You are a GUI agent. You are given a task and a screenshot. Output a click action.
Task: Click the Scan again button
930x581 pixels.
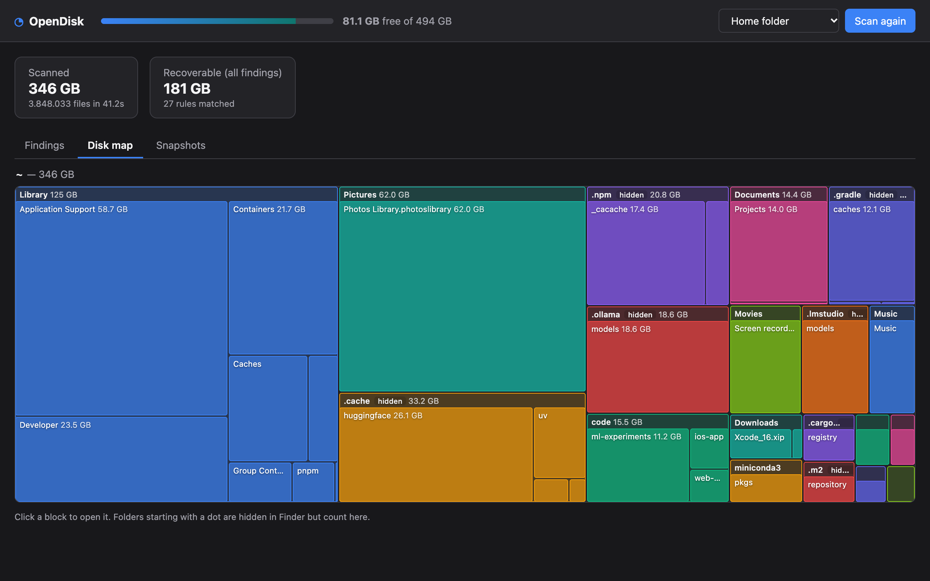pyautogui.click(x=880, y=21)
